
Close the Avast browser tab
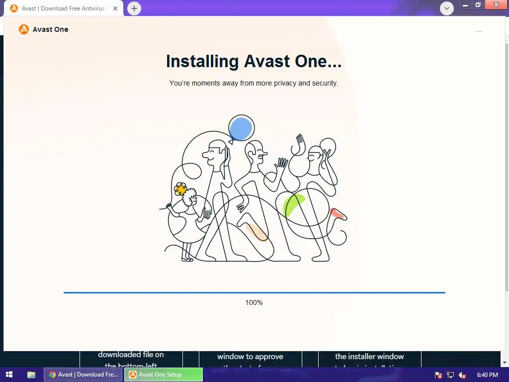[x=115, y=8]
